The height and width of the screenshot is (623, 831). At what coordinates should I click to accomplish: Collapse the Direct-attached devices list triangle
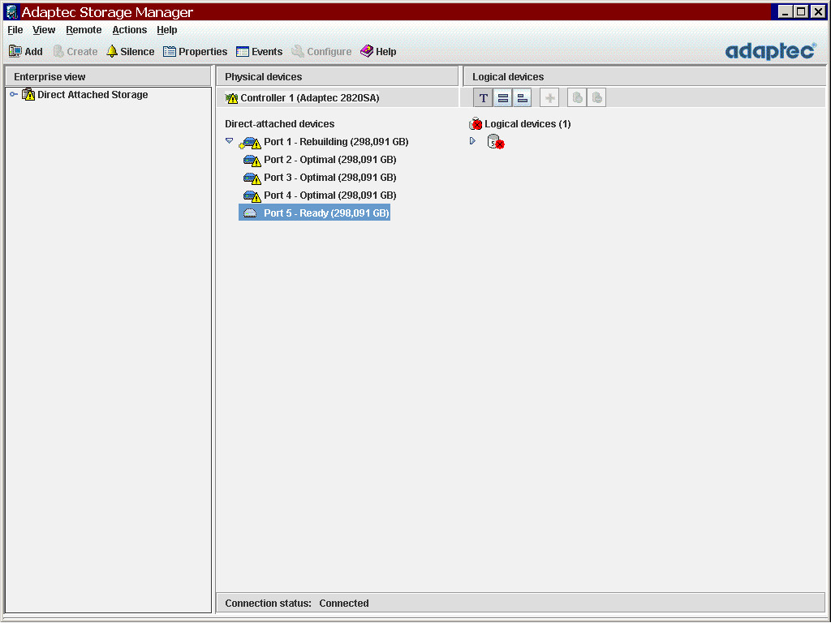coord(229,141)
